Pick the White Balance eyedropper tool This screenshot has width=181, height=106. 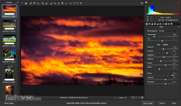pyautogui.click(x=30, y=3)
